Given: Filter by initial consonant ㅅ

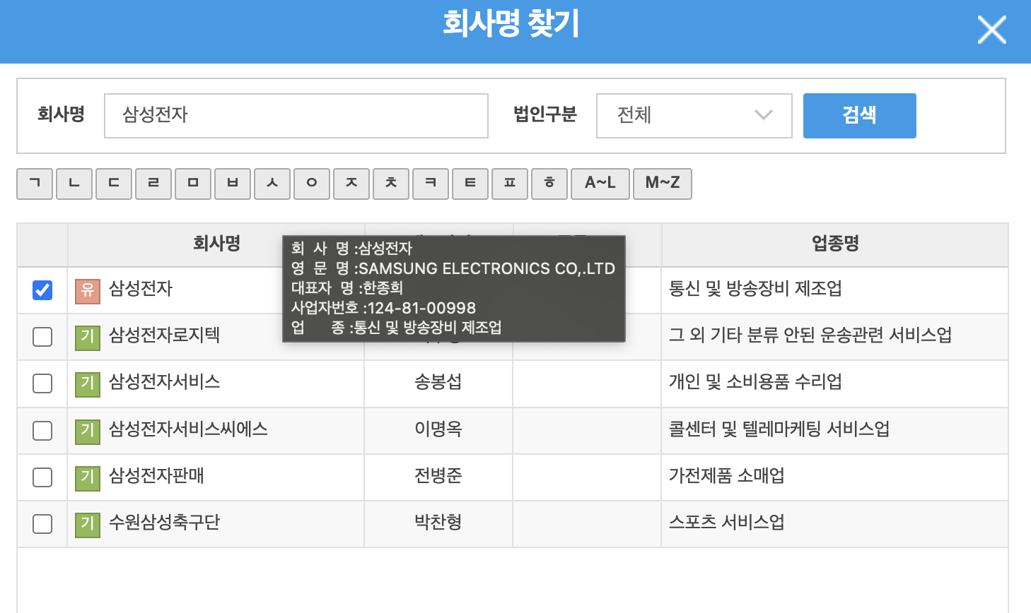Looking at the screenshot, I should pos(272,184).
